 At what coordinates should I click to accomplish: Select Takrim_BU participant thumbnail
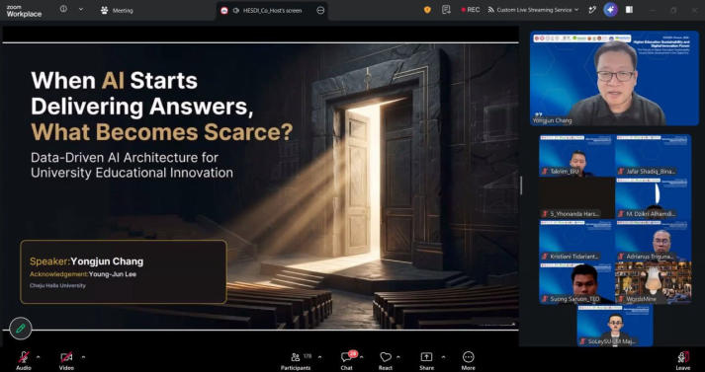577,155
